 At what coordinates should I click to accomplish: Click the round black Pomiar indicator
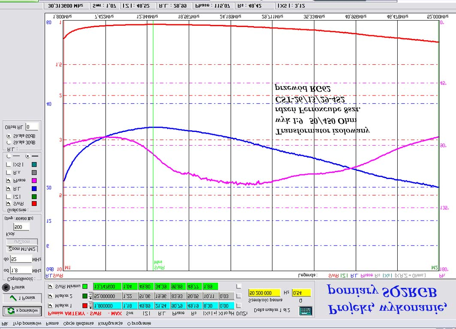tap(6, 287)
